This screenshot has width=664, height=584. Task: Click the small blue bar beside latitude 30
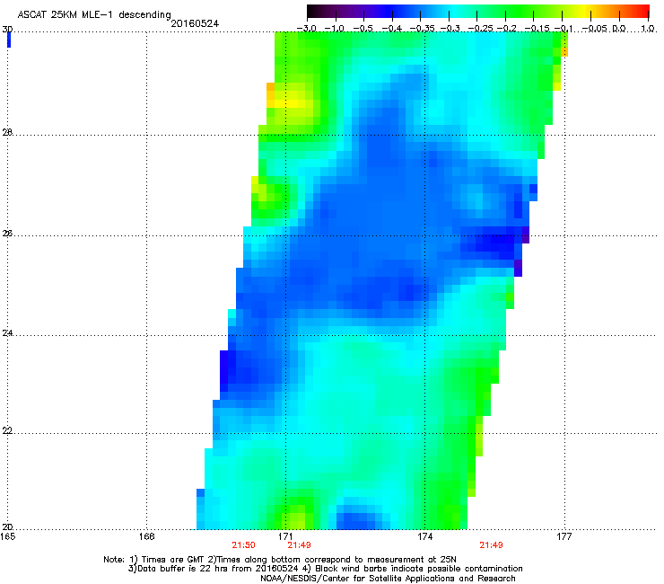point(8,40)
